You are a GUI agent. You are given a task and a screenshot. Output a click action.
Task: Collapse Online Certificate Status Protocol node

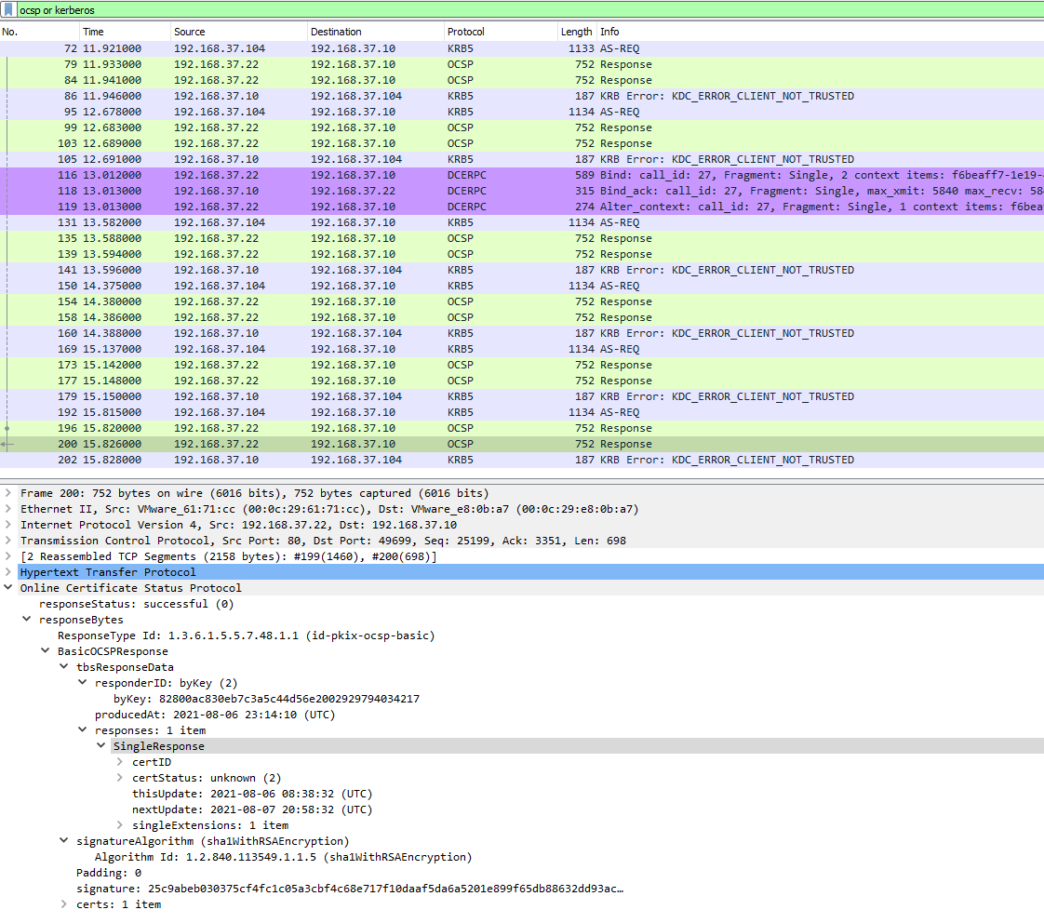(7, 587)
